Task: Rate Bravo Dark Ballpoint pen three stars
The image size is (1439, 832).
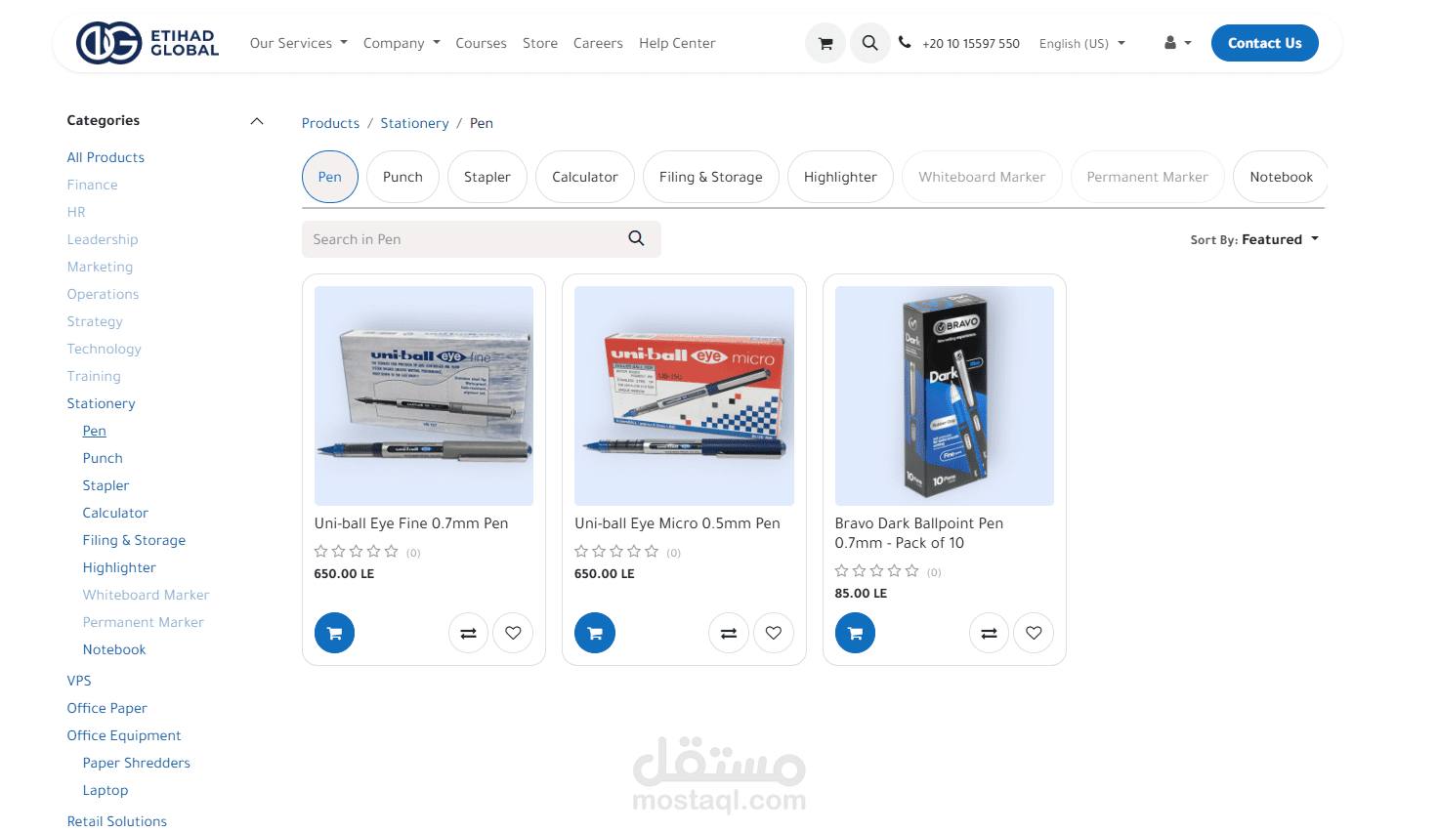Action: point(877,571)
